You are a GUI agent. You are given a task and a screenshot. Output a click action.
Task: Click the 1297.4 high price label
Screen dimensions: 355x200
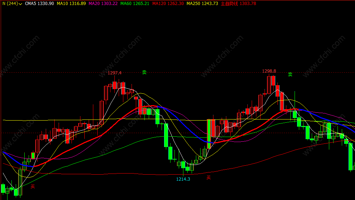[114, 73]
